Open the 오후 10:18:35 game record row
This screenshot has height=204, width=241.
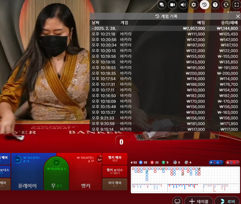coord(165,73)
